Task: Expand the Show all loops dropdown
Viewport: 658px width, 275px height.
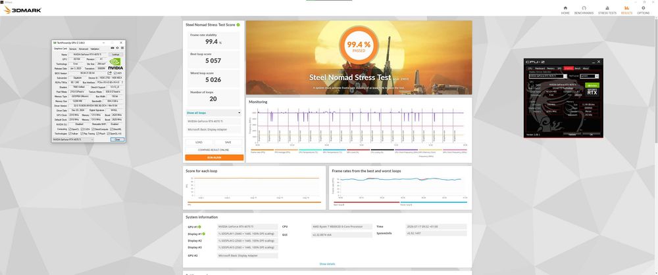Action: coord(214,113)
